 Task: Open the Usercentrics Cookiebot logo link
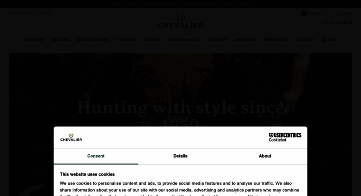click(285, 137)
